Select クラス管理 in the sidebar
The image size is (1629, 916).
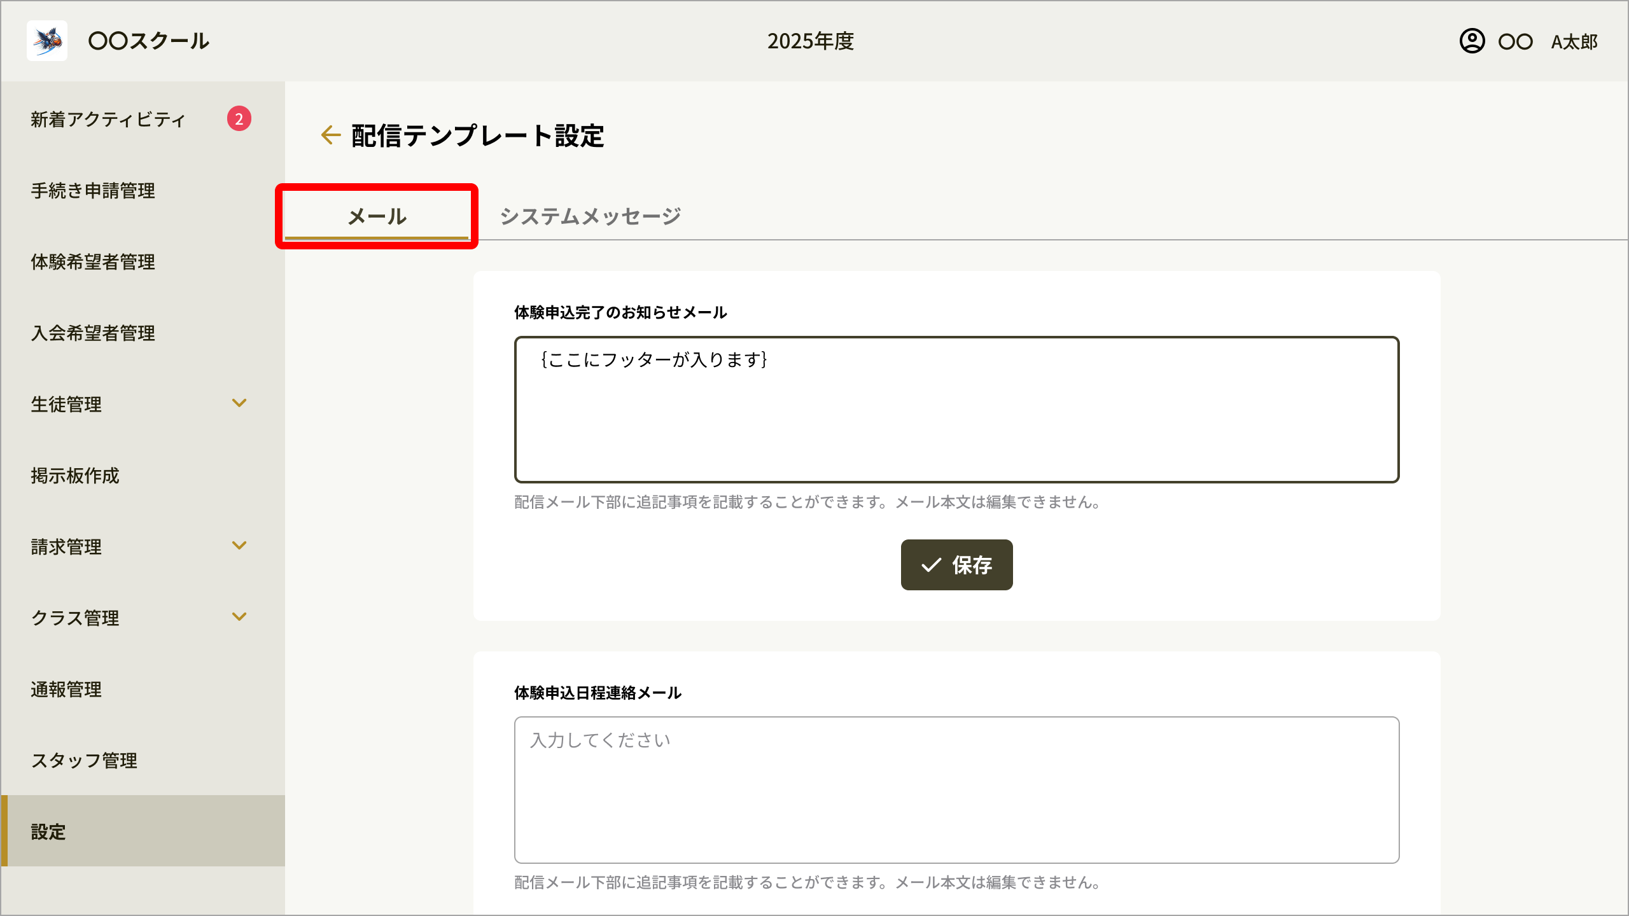(143, 618)
